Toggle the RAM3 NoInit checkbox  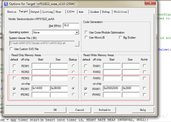click(145, 78)
